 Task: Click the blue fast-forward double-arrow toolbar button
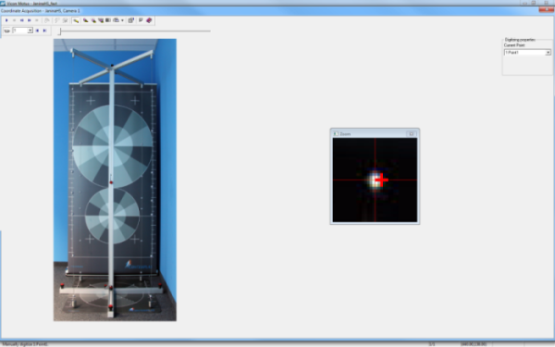click(29, 20)
